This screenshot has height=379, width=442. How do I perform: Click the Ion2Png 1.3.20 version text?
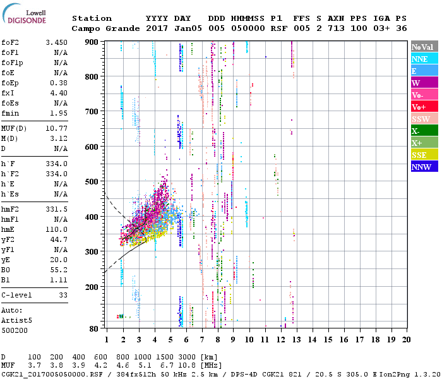410,375
